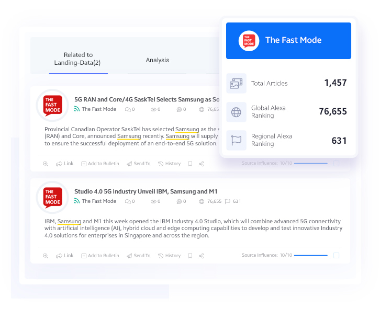Click the highlighted Samsung keyword in Studio 4.0 summary

pos(69,221)
